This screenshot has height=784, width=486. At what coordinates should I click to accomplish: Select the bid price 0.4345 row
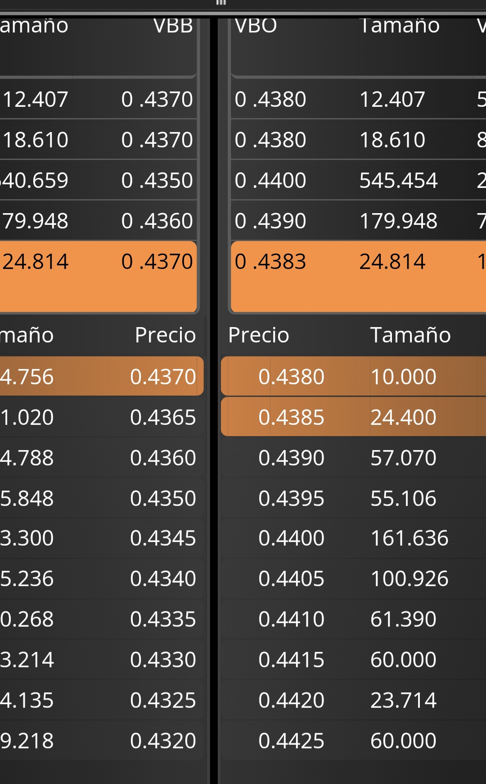163,538
